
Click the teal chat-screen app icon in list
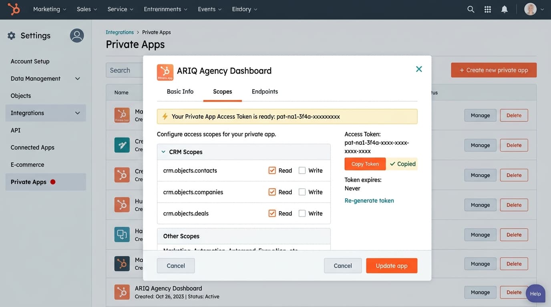[122, 234]
